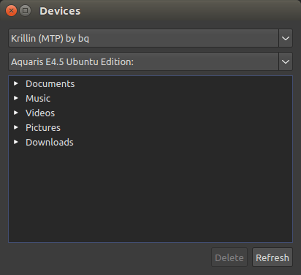Select the Documents folder entry
This screenshot has height=275, width=301.
[x=50, y=84]
